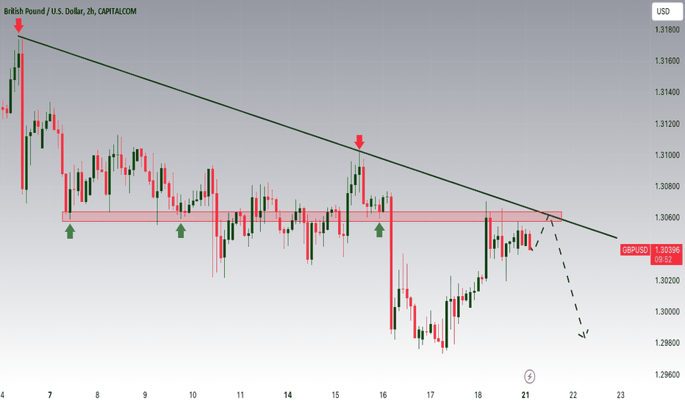Click date label 9 on time axis
The width and height of the screenshot is (685, 404).
tap(145, 395)
